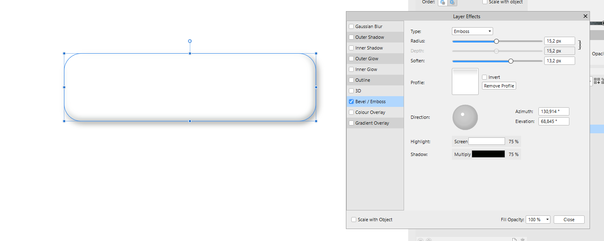Click the top-left corner handle of shape
Viewport: 604px width, 241px height.
[64, 53]
